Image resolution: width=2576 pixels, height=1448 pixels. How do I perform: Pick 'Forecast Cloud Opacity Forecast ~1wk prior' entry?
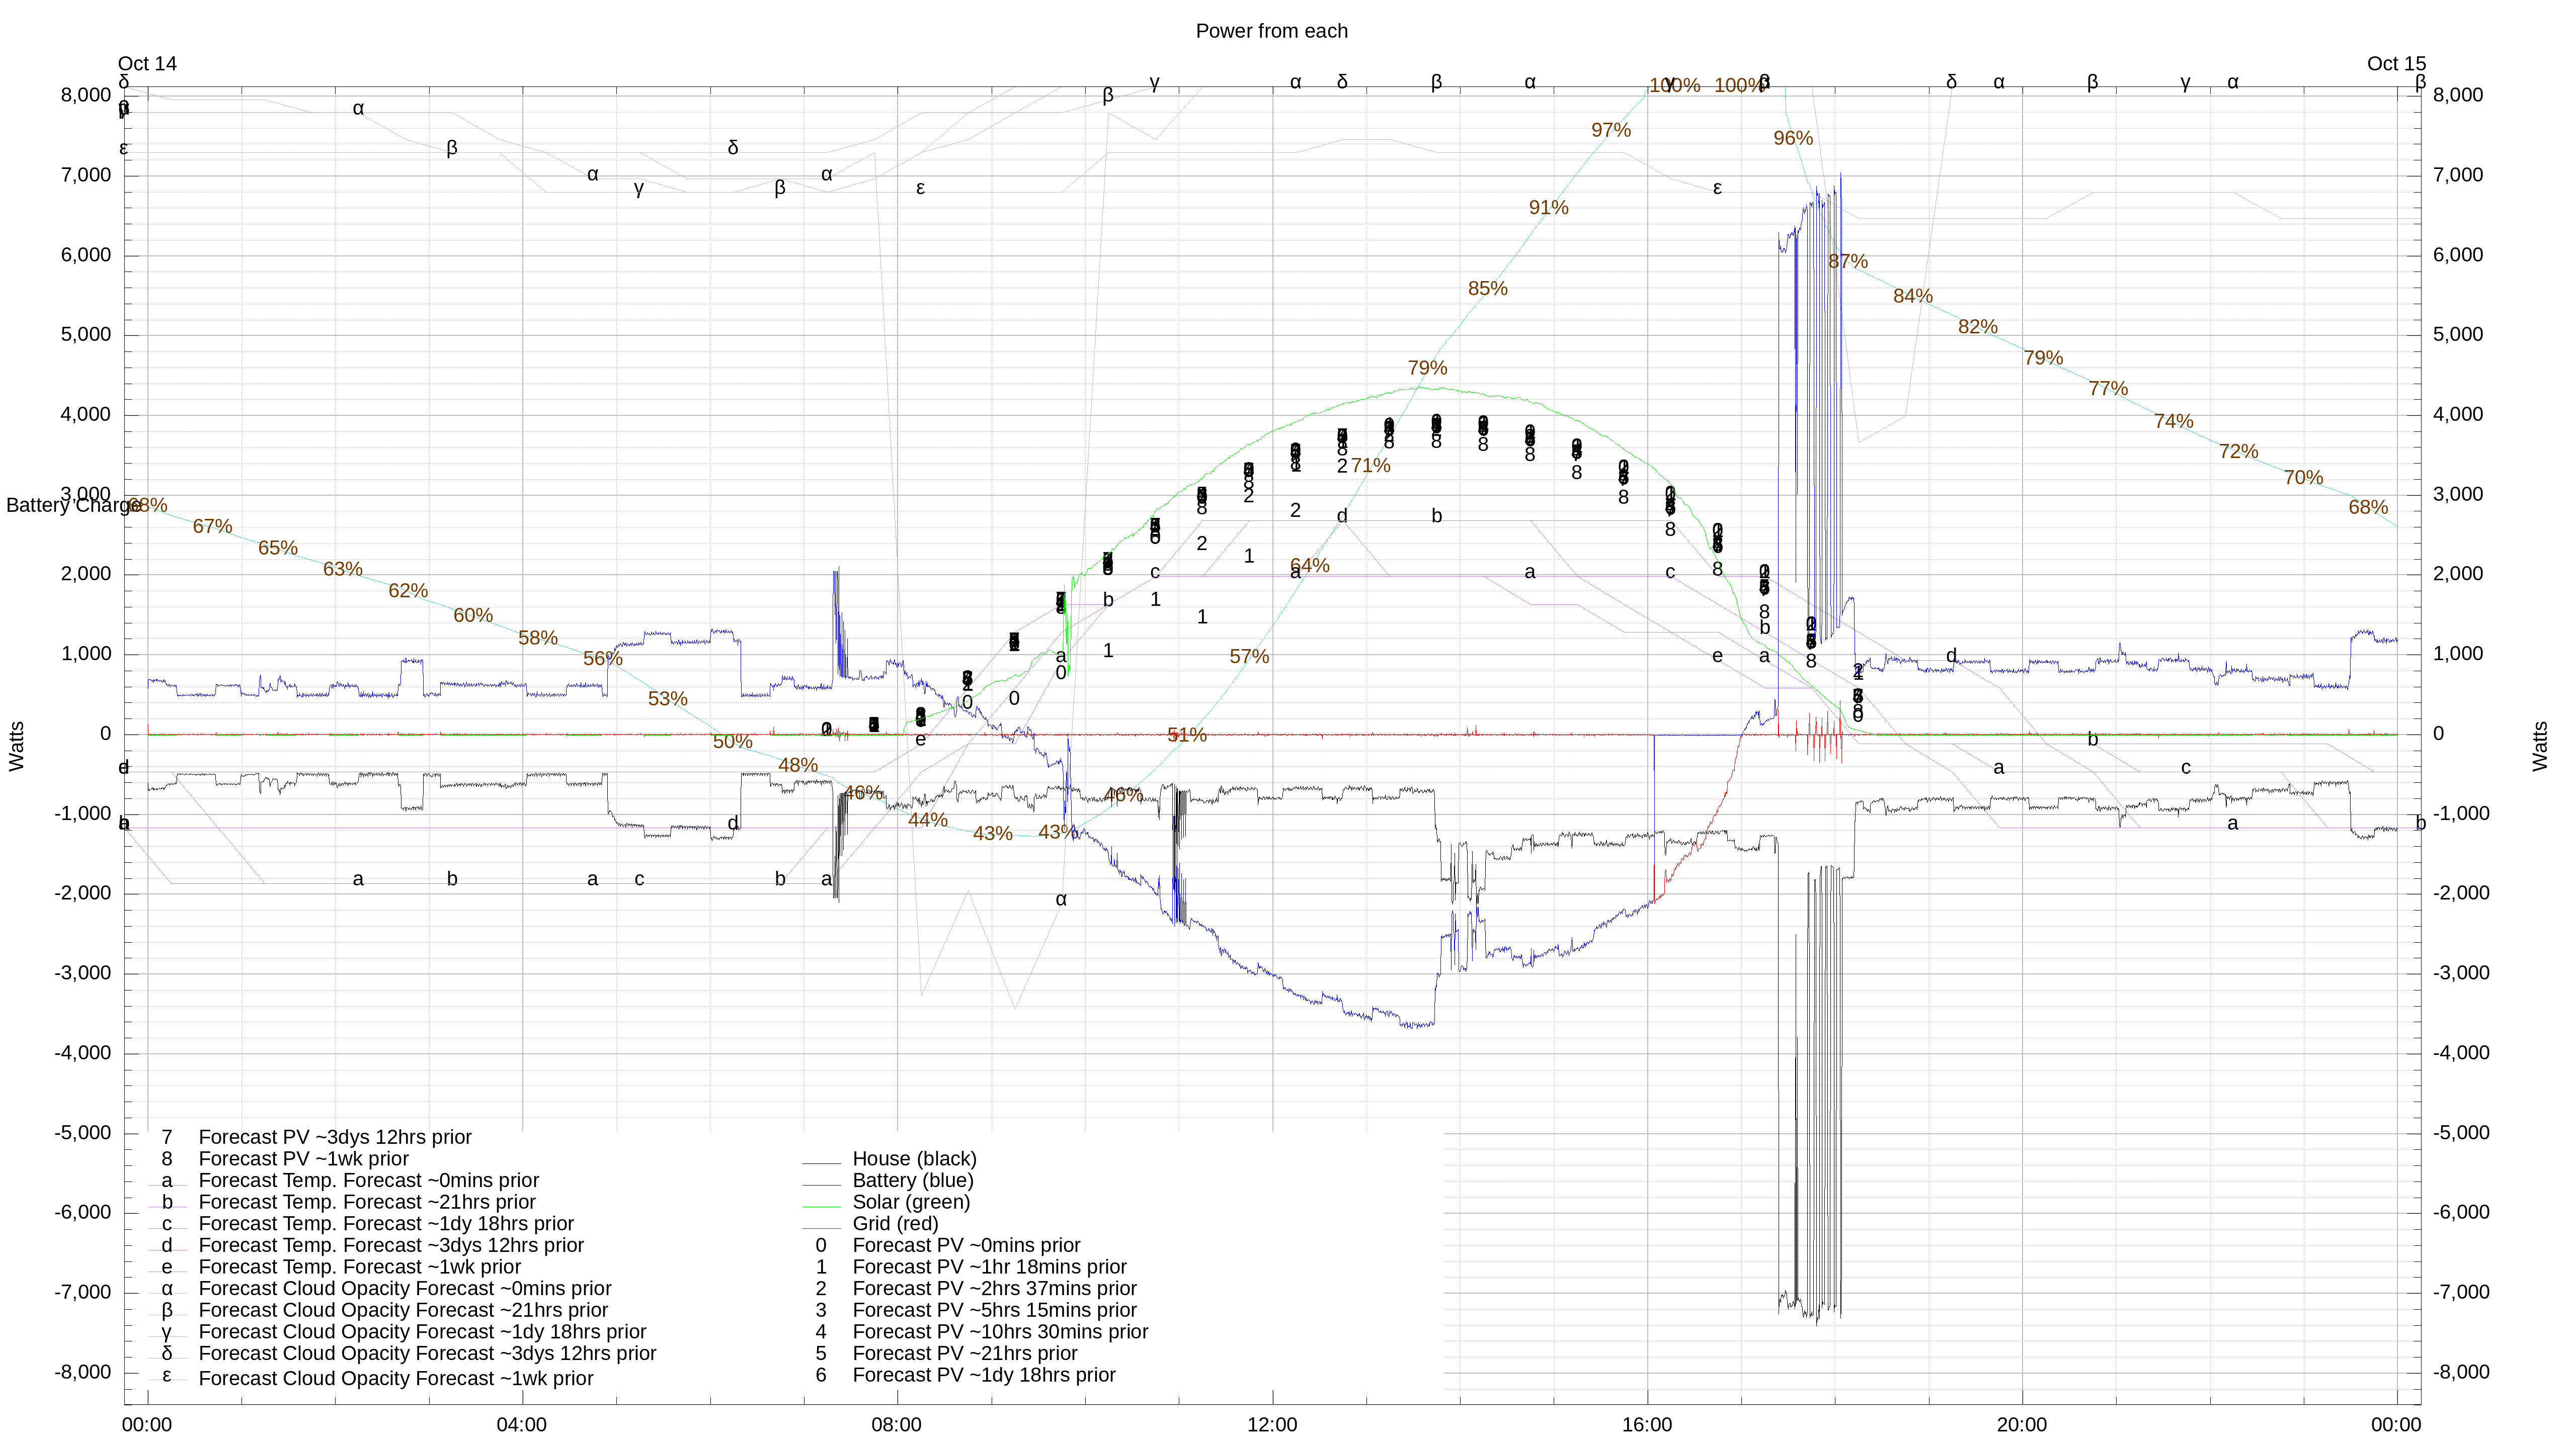click(396, 1379)
